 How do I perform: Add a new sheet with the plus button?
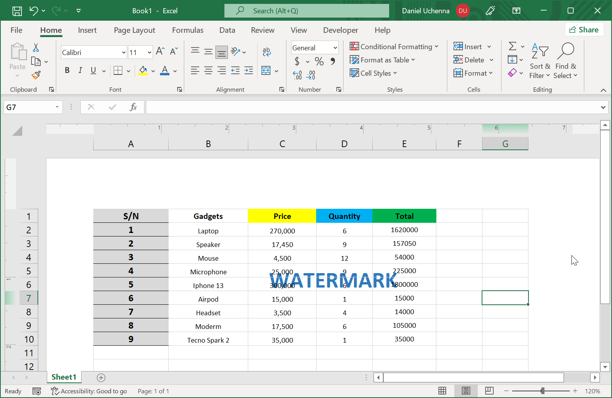tap(101, 377)
